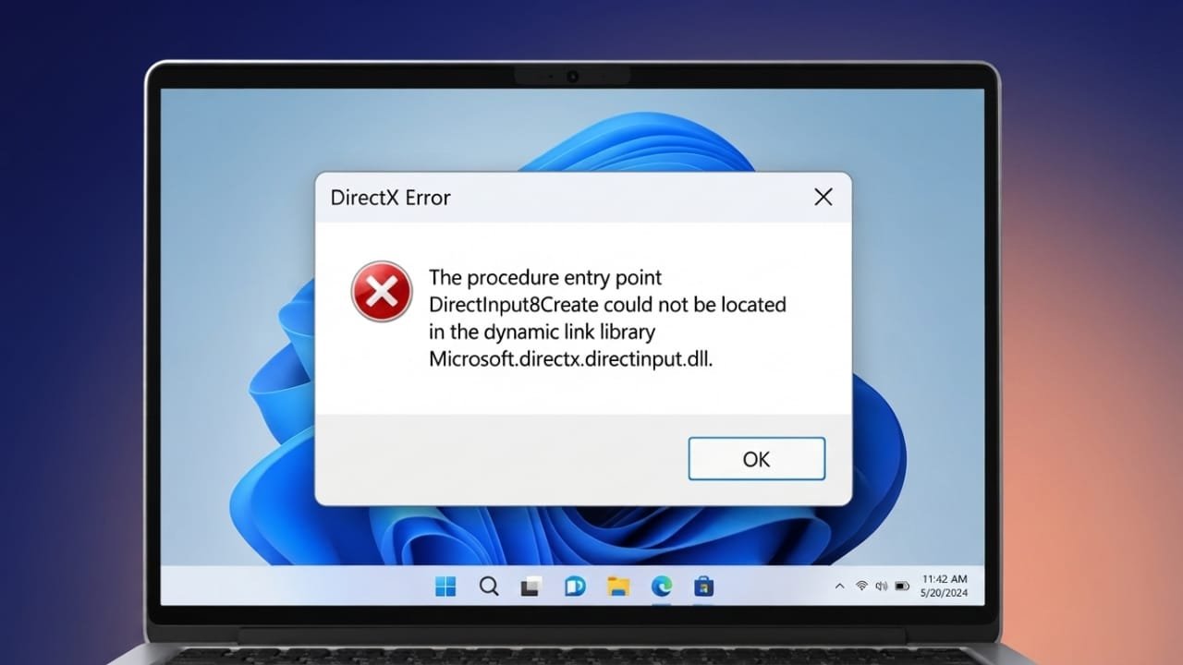This screenshot has height=665, width=1183.
Task: Expand hidden system tray icons chevron
Action: pyautogui.click(x=839, y=586)
